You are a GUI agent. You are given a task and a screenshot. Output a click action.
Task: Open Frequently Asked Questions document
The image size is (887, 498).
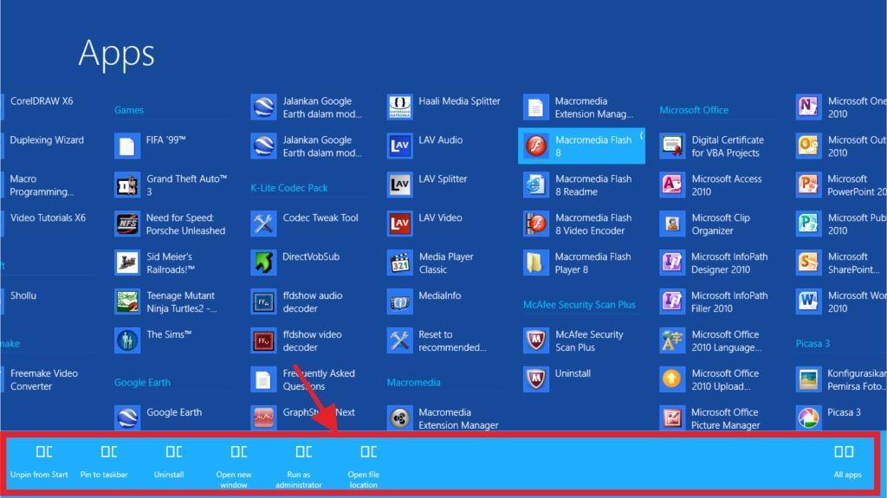pyautogui.click(x=304, y=379)
